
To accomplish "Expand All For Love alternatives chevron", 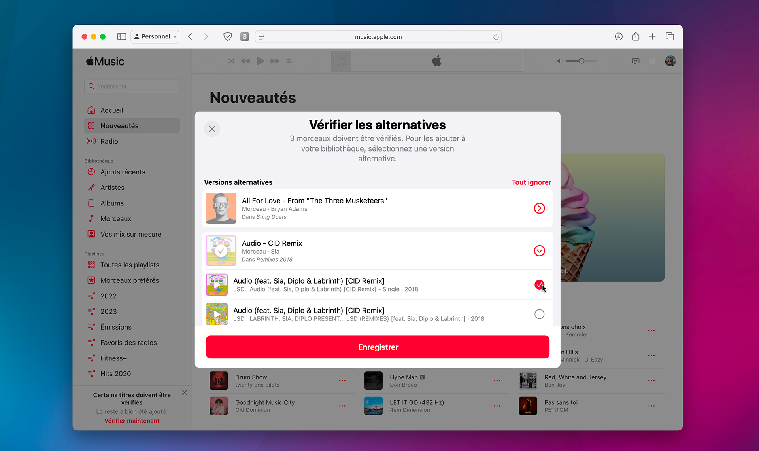I will pyautogui.click(x=539, y=208).
